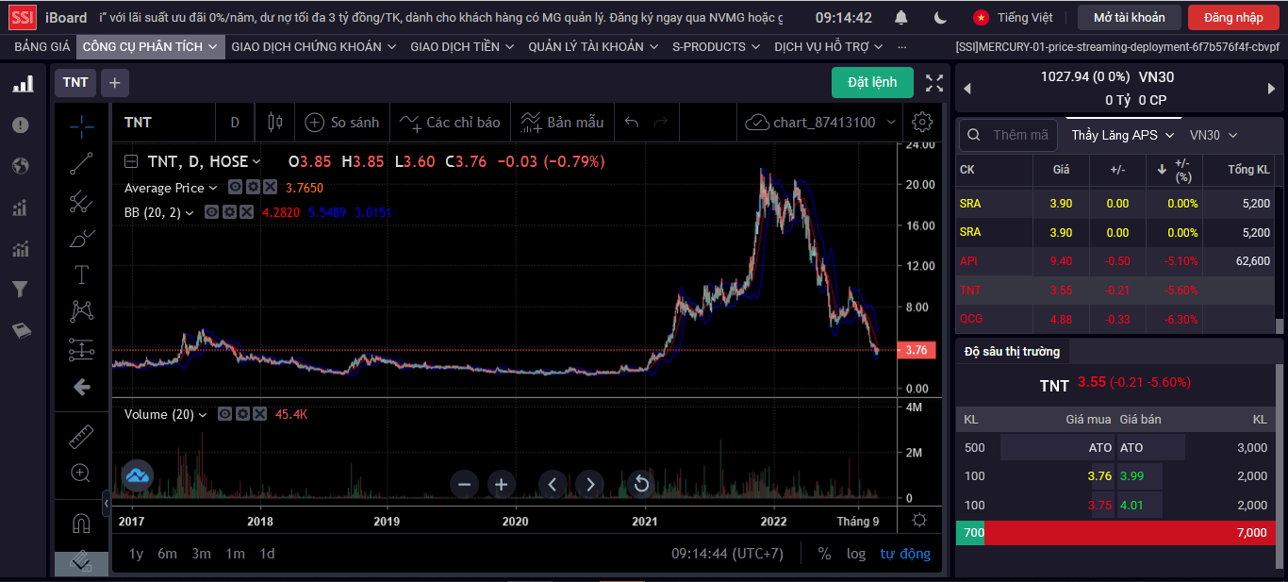The image size is (1288, 582).
Task: Click the back arrow in drawing toolbar
Action: coord(82,387)
